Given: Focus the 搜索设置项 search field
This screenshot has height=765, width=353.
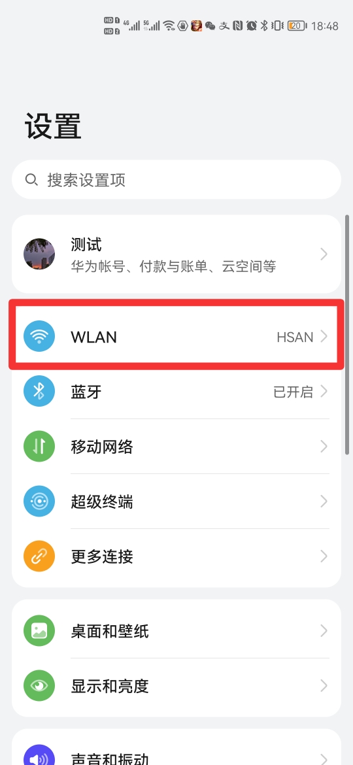Looking at the screenshot, I should [x=176, y=180].
